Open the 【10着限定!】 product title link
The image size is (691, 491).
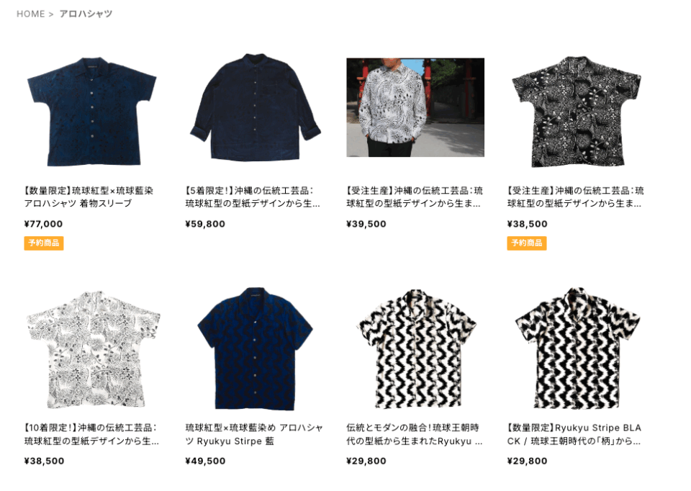(91, 434)
